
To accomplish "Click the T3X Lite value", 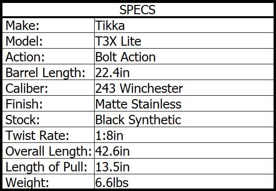I will (x=118, y=41).
